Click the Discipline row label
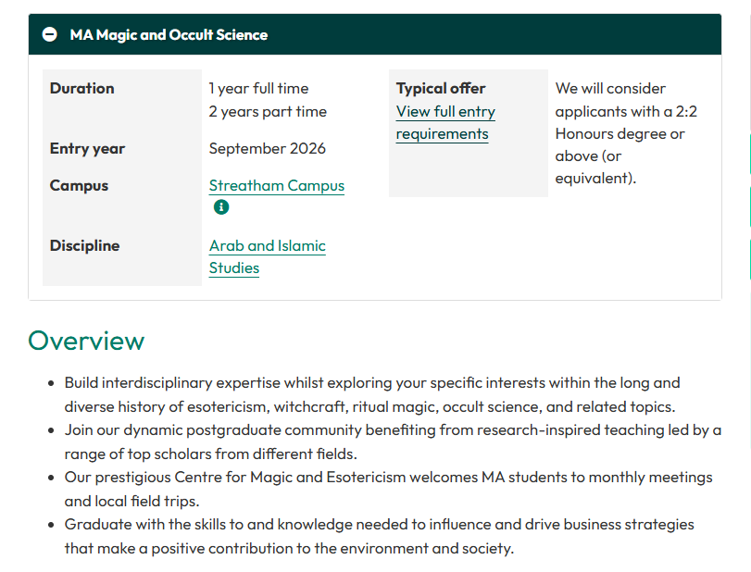The height and width of the screenshot is (572, 751). [x=84, y=246]
